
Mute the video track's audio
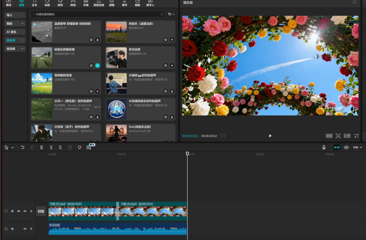point(25,211)
